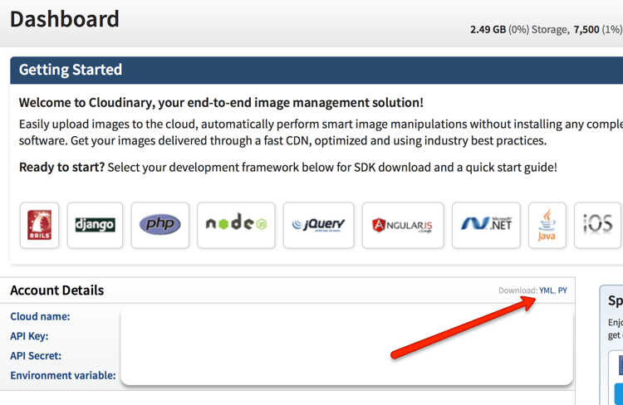Click the API Key label
The width and height of the screenshot is (623, 405).
click(x=29, y=336)
